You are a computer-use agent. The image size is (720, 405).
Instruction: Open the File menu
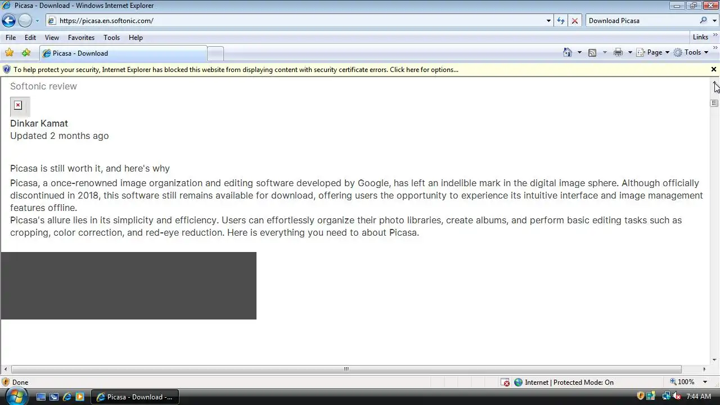(11, 38)
